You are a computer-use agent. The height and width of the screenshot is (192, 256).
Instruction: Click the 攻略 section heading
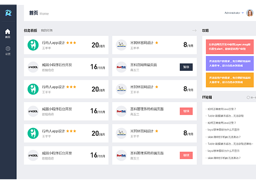[205, 31]
